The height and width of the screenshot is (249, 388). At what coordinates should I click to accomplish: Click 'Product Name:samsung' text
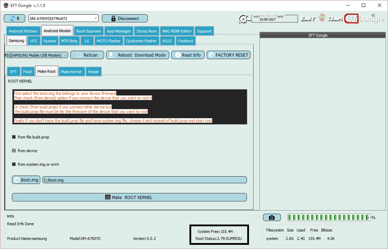click(x=27, y=239)
